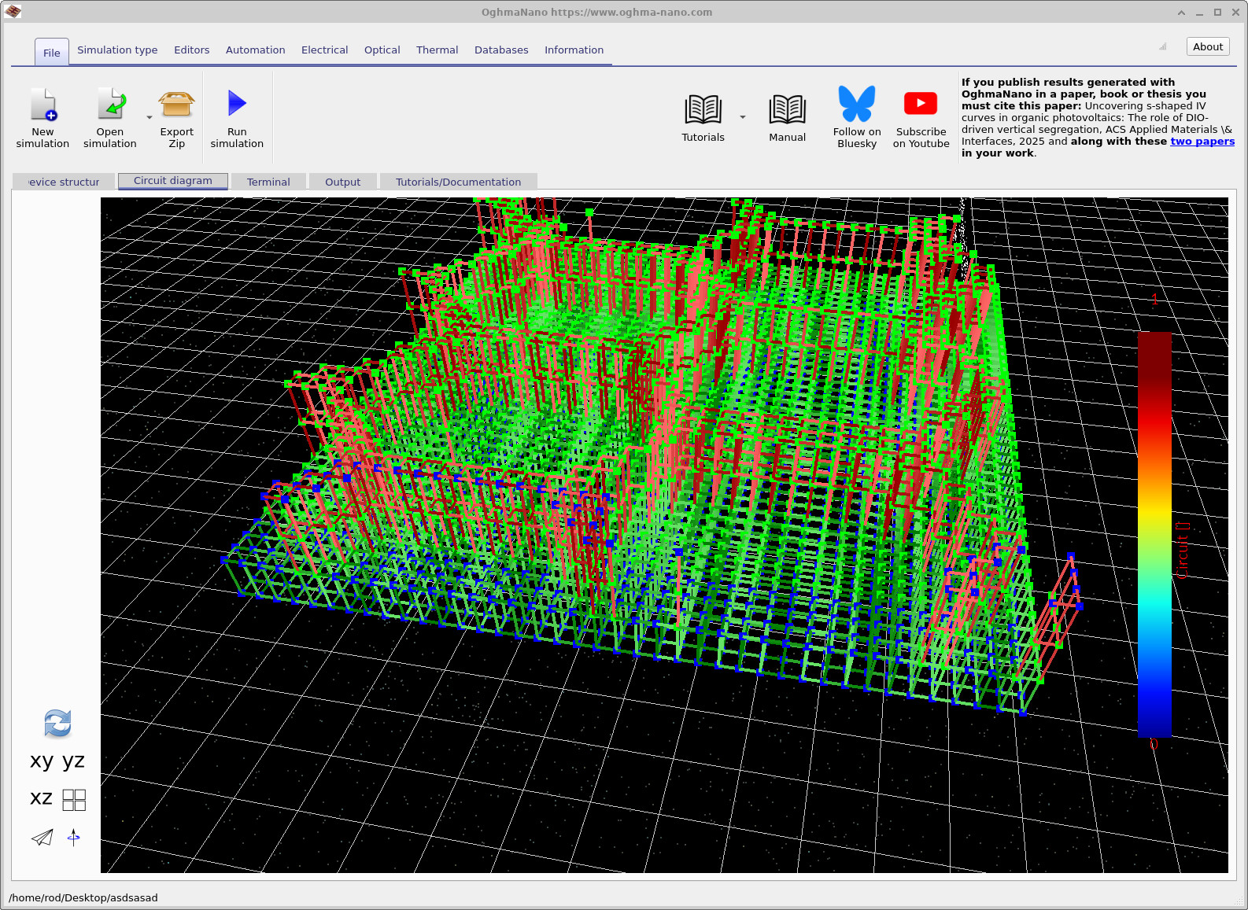Click the rainbow Circuit color scale bar
The image size is (1248, 910).
[x=1154, y=534]
